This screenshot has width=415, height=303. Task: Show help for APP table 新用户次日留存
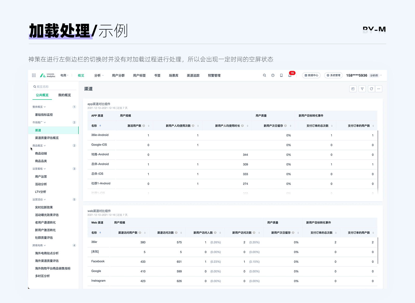coord(286,126)
